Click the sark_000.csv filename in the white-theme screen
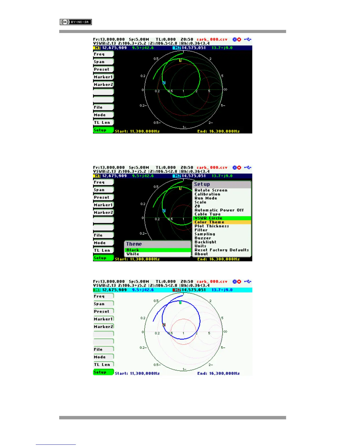 coord(212,281)
